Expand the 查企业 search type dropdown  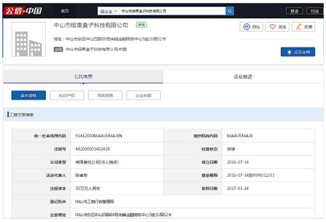pos(108,11)
